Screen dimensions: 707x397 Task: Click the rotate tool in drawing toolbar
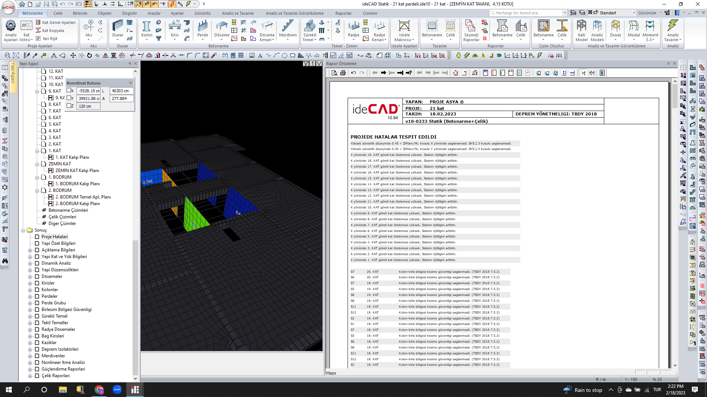tap(89, 56)
